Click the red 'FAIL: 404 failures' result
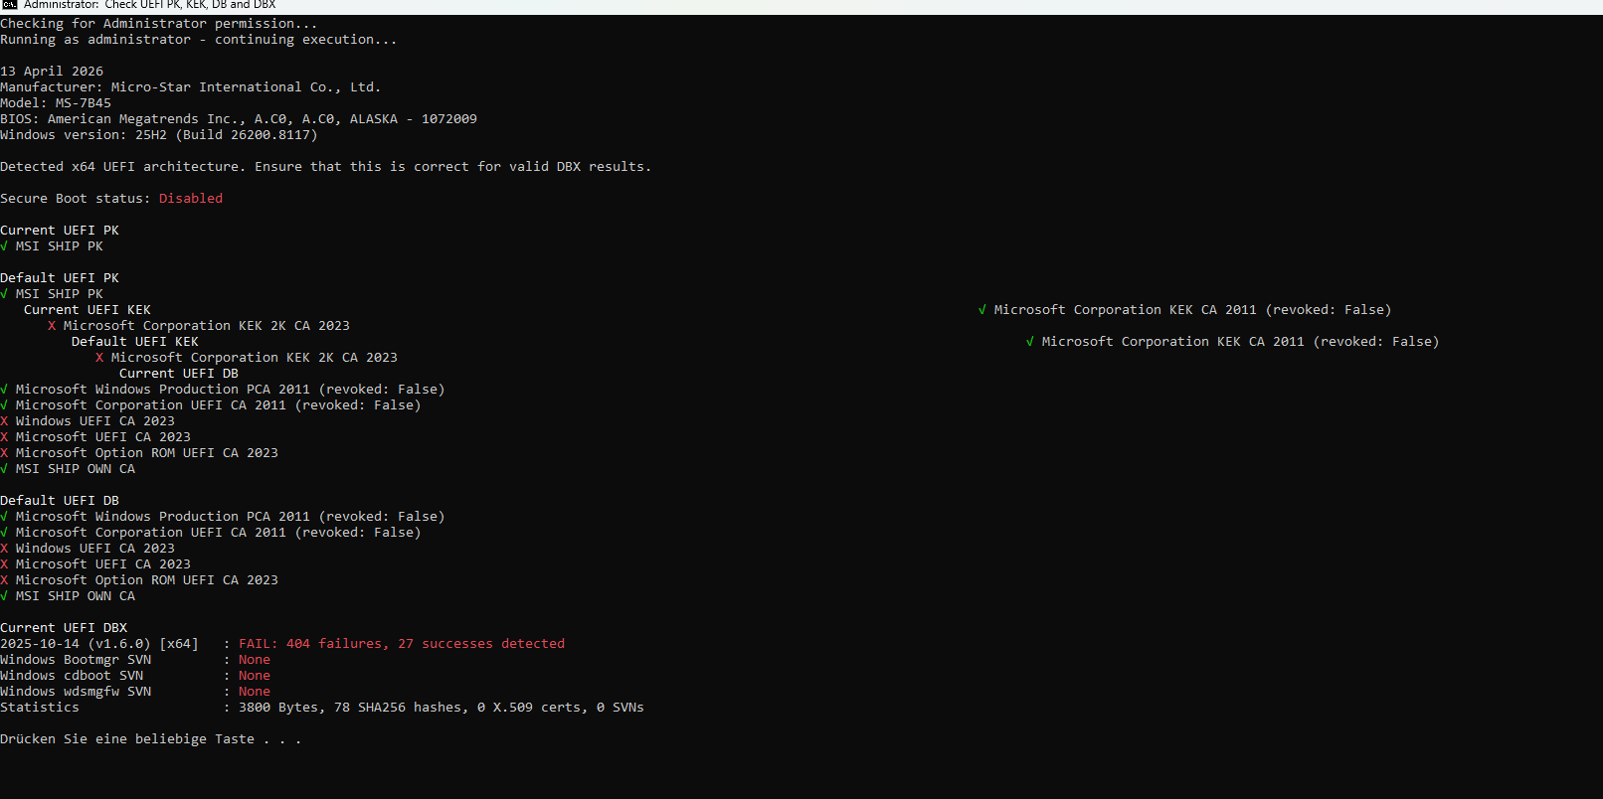Viewport: 1603px width, 799px height. (x=402, y=644)
